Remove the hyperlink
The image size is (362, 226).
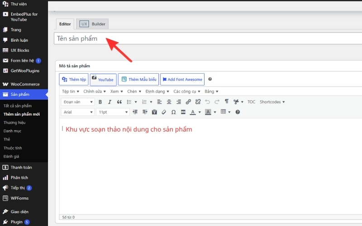198,102
